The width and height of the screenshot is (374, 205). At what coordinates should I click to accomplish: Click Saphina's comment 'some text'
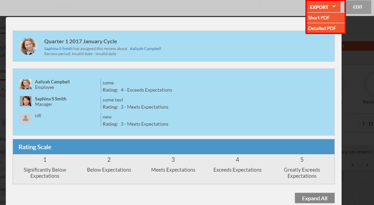113,100
